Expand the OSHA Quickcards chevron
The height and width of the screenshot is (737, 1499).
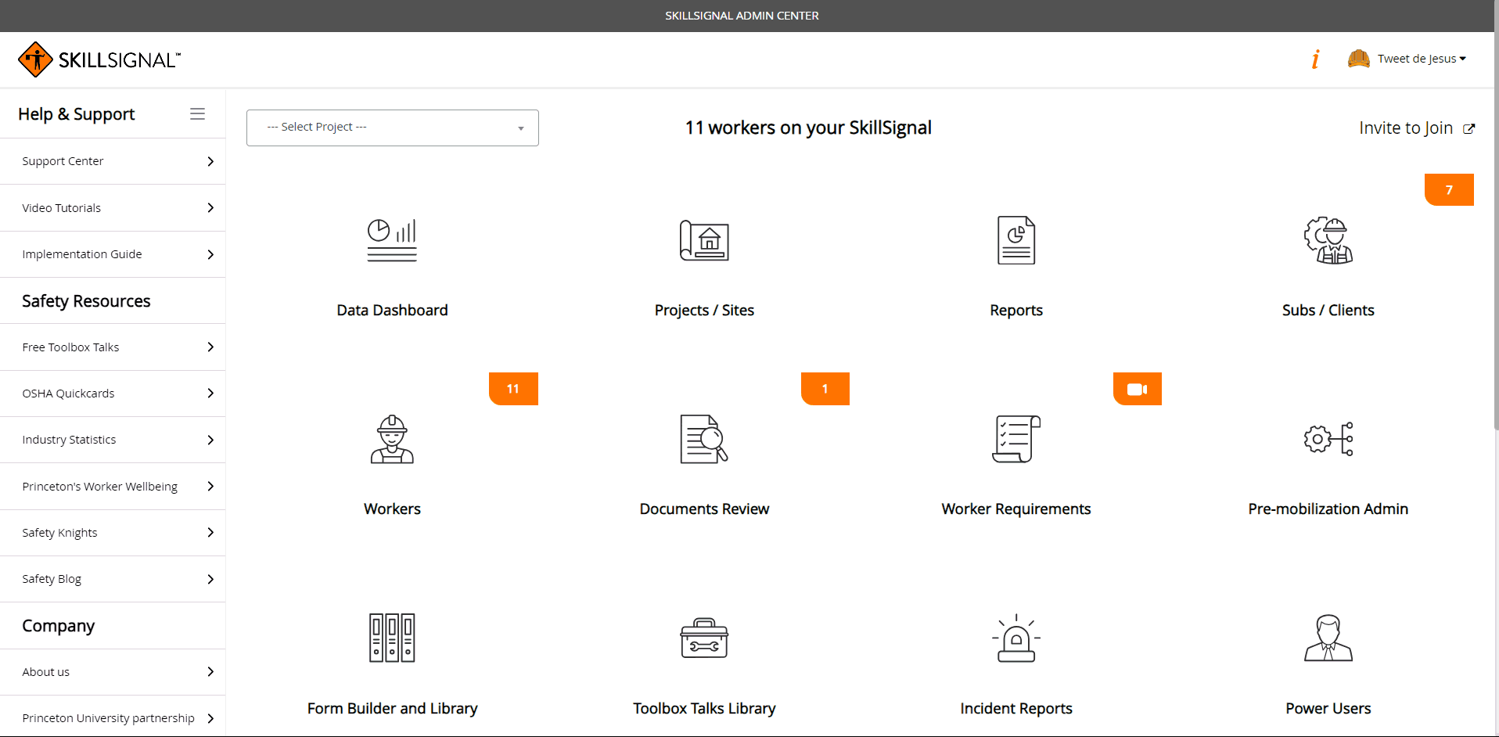coord(210,393)
